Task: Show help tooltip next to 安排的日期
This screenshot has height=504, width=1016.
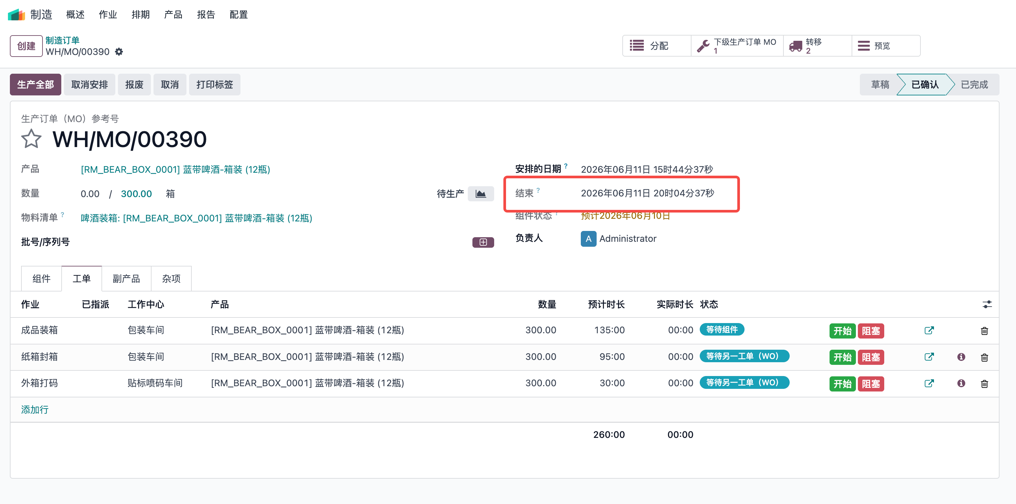Action: [x=566, y=166]
